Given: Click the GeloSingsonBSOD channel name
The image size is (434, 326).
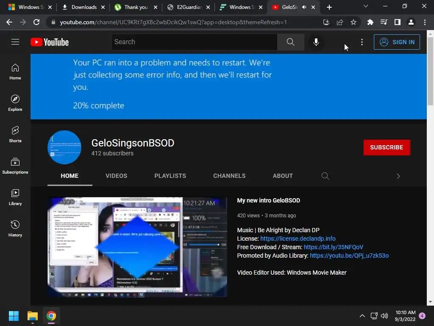Looking at the screenshot, I should pyautogui.click(x=133, y=143).
